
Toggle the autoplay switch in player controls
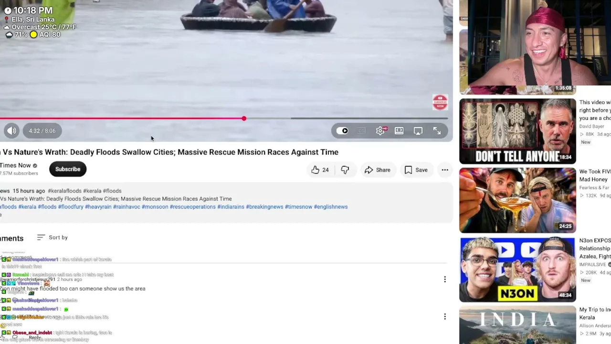342,131
